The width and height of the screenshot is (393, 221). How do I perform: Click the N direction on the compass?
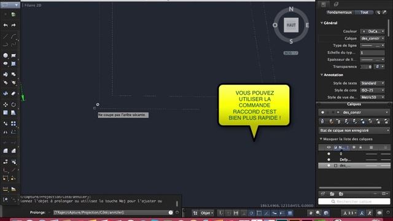pyautogui.click(x=291, y=9)
